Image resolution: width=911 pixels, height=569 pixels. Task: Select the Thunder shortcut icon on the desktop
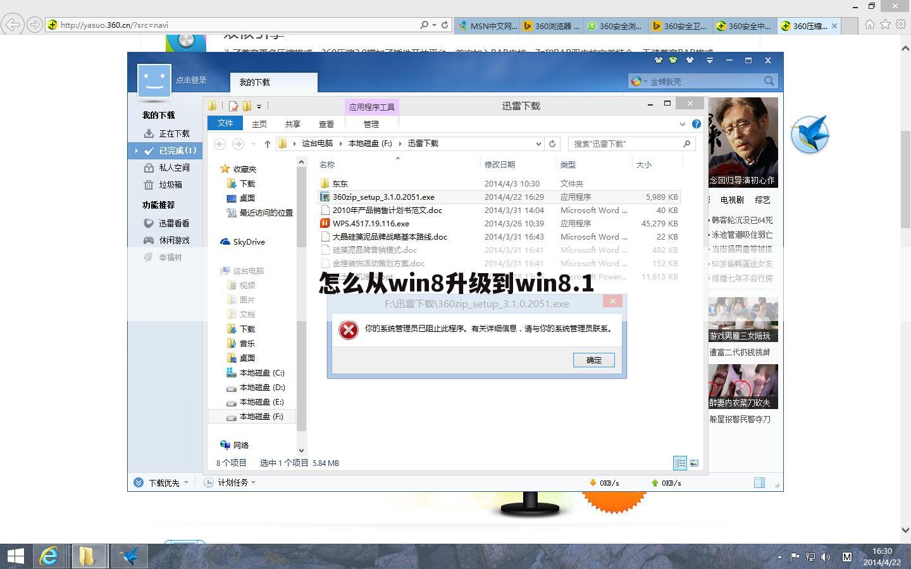811,133
